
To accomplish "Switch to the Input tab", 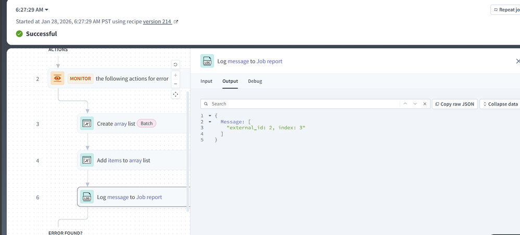I will [x=207, y=81].
